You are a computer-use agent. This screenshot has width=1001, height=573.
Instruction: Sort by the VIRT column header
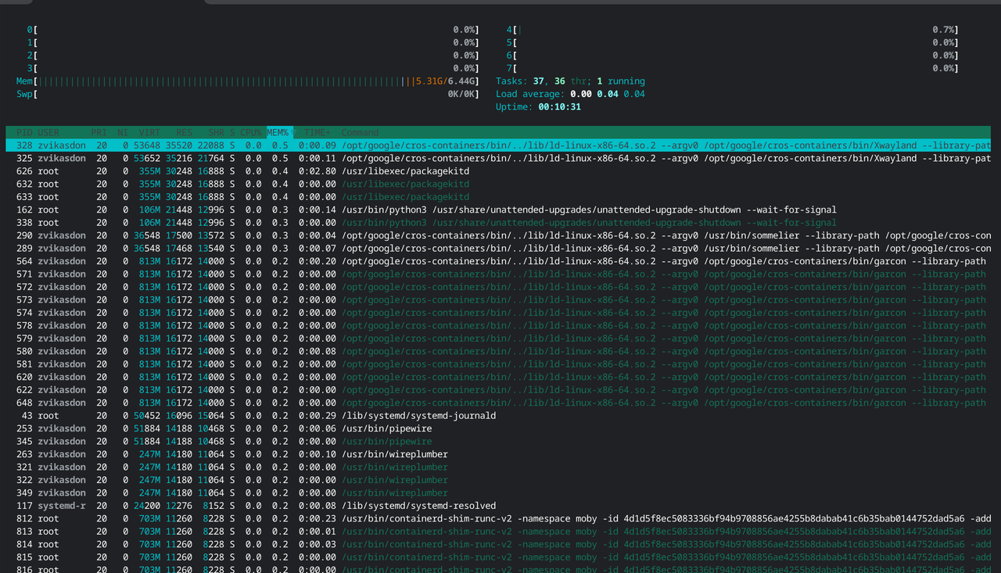(x=149, y=133)
